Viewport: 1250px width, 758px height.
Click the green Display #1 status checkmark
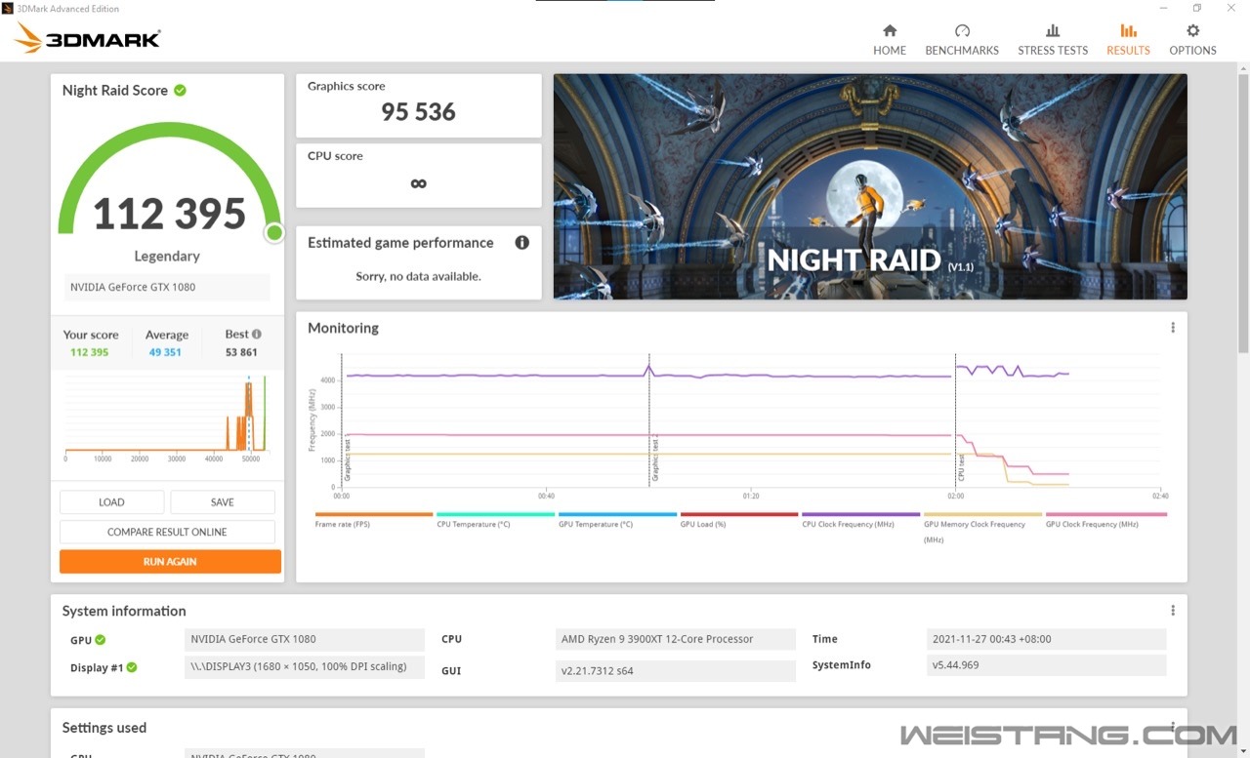pos(132,667)
